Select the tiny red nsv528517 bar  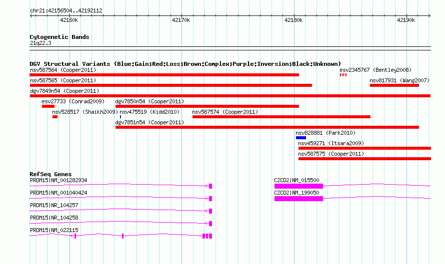(55, 117)
